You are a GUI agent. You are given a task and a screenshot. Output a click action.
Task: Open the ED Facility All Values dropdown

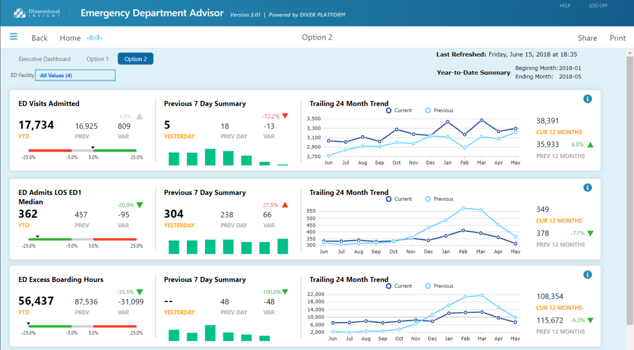[75, 75]
